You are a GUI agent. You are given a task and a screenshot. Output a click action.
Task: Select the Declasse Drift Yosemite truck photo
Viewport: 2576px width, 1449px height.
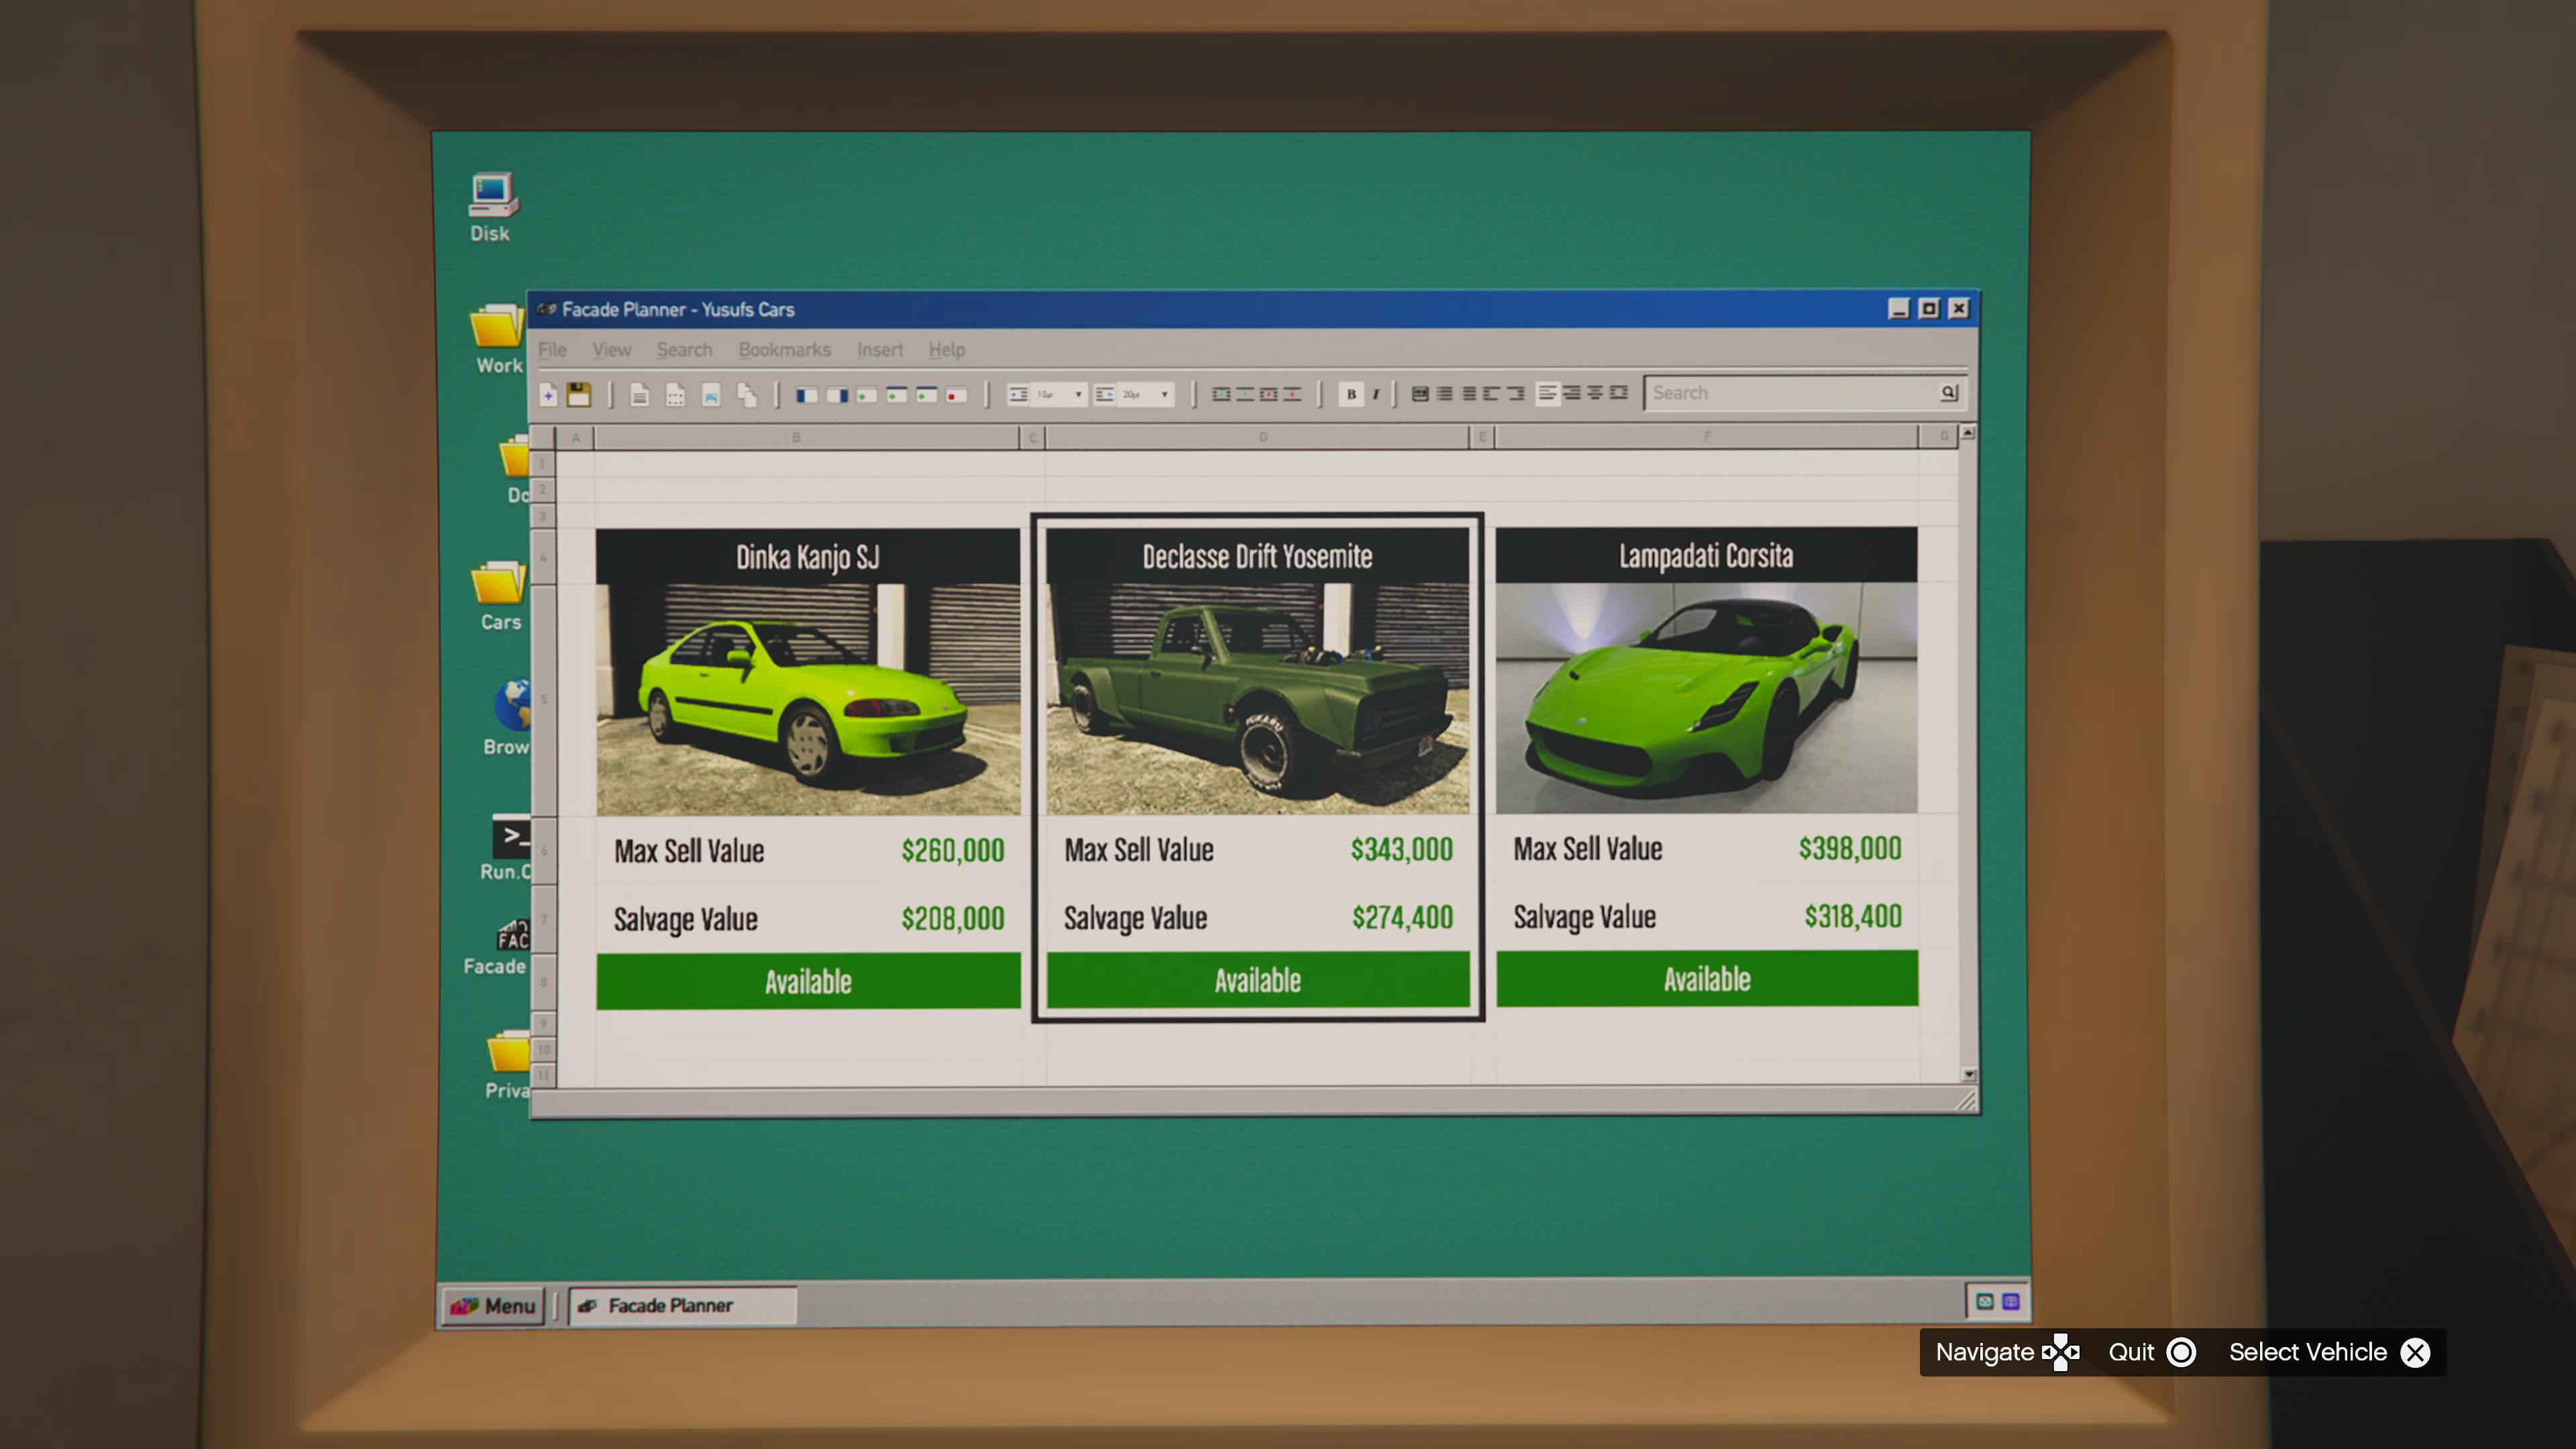point(1258,699)
